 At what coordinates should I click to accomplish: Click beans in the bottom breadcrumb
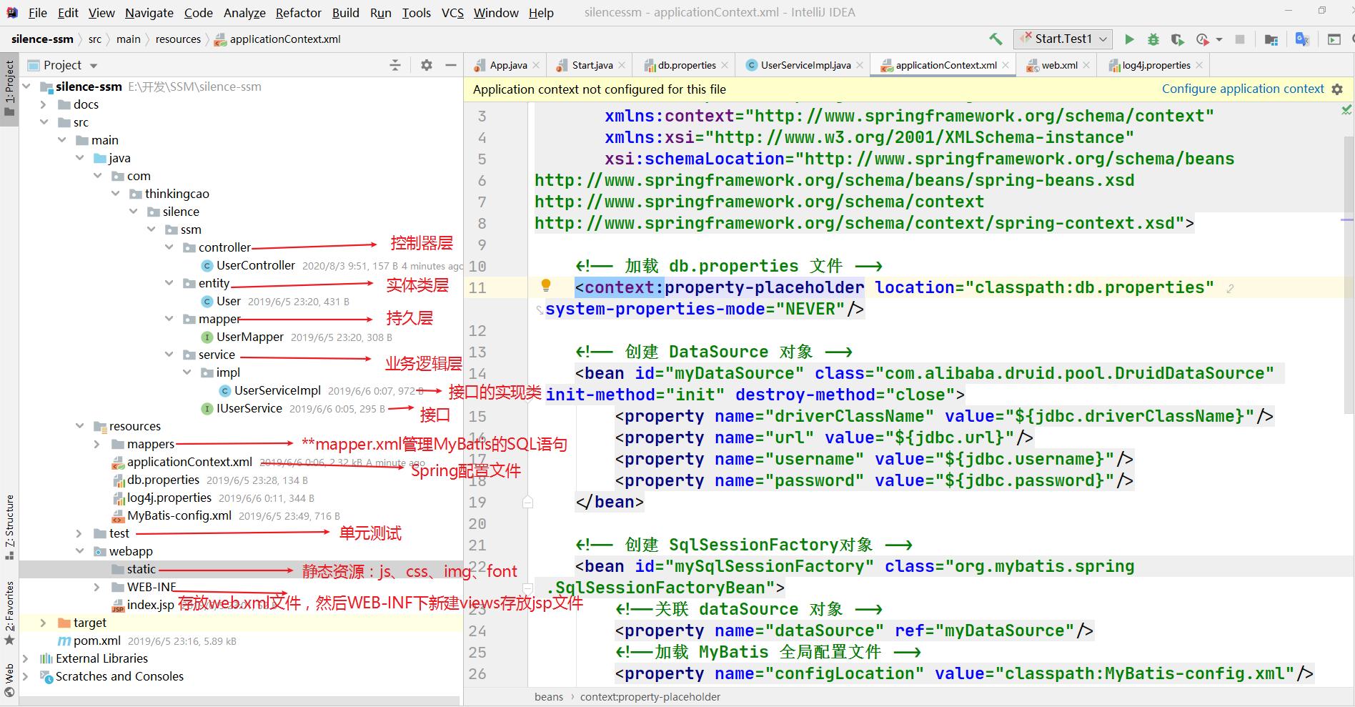[548, 696]
